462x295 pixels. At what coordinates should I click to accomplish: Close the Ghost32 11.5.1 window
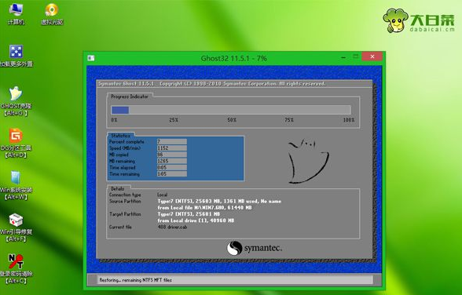tap(372, 56)
